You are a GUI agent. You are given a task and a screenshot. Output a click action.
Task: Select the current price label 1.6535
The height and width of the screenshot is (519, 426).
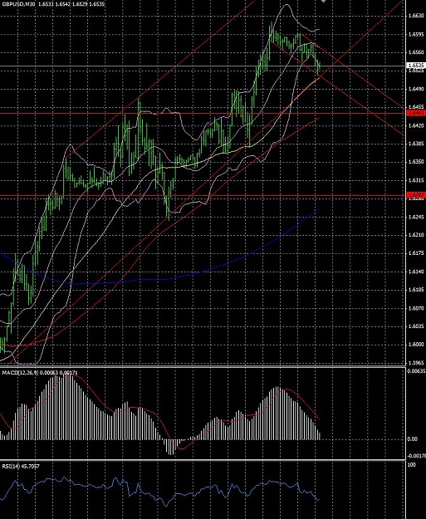click(x=416, y=66)
